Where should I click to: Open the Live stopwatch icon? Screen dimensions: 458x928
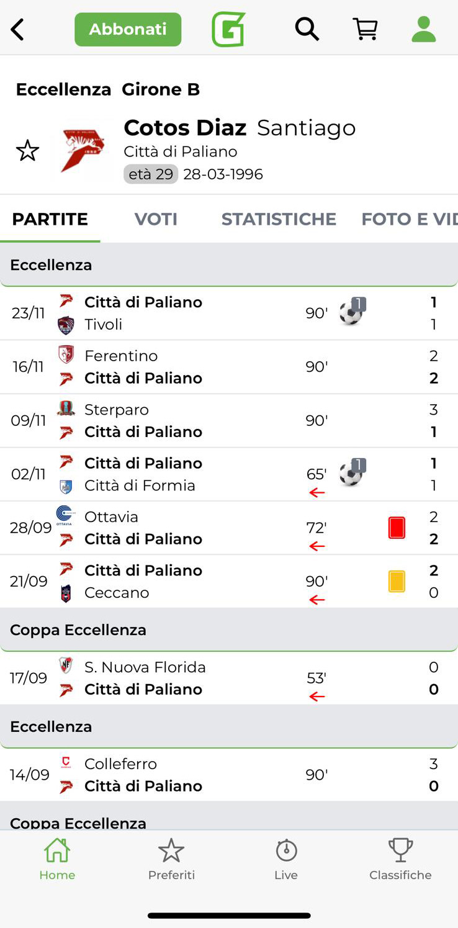(x=286, y=858)
